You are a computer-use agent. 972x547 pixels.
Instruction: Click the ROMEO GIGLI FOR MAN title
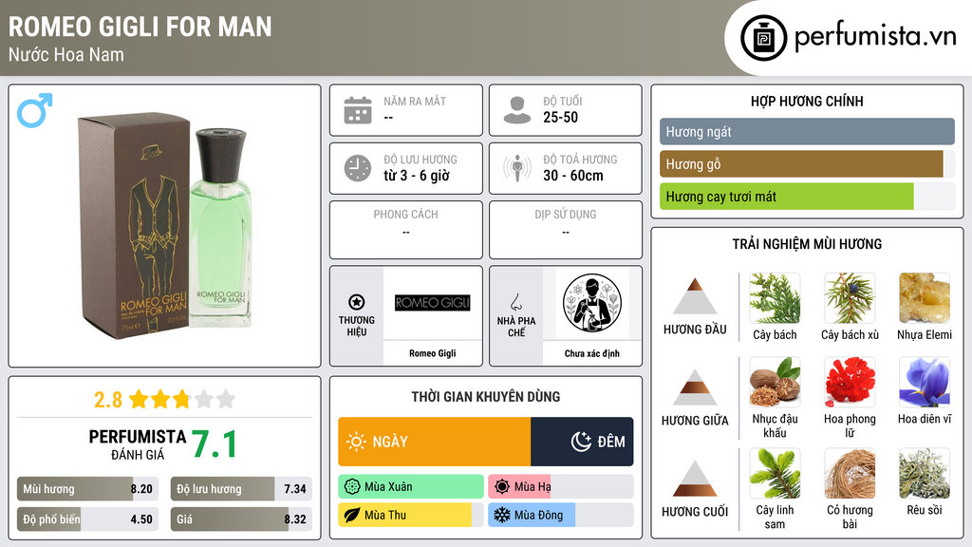coord(140,27)
